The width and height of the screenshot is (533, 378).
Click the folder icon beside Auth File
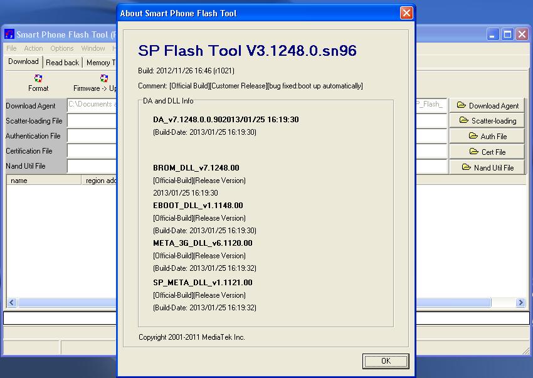473,135
